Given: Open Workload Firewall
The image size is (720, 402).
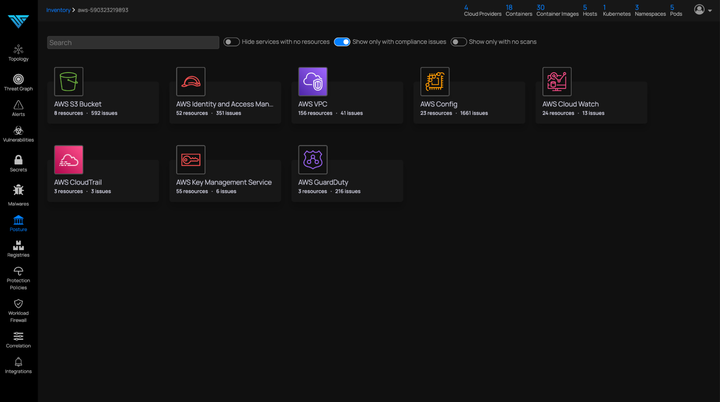Looking at the screenshot, I should pyautogui.click(x=18, y=311).
